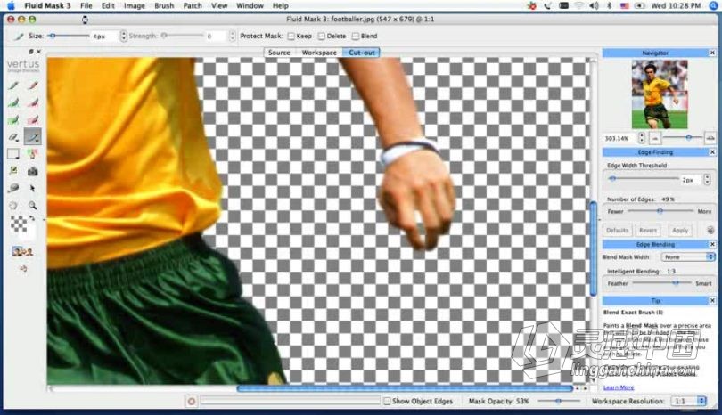
Task: Close the Navigator panel
Action: click(712, 53)
